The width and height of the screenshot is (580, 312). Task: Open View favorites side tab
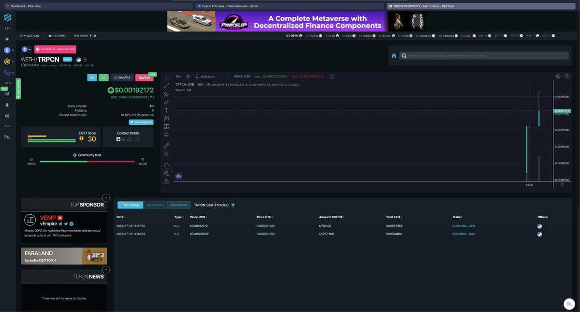click(x=18, y=89)
